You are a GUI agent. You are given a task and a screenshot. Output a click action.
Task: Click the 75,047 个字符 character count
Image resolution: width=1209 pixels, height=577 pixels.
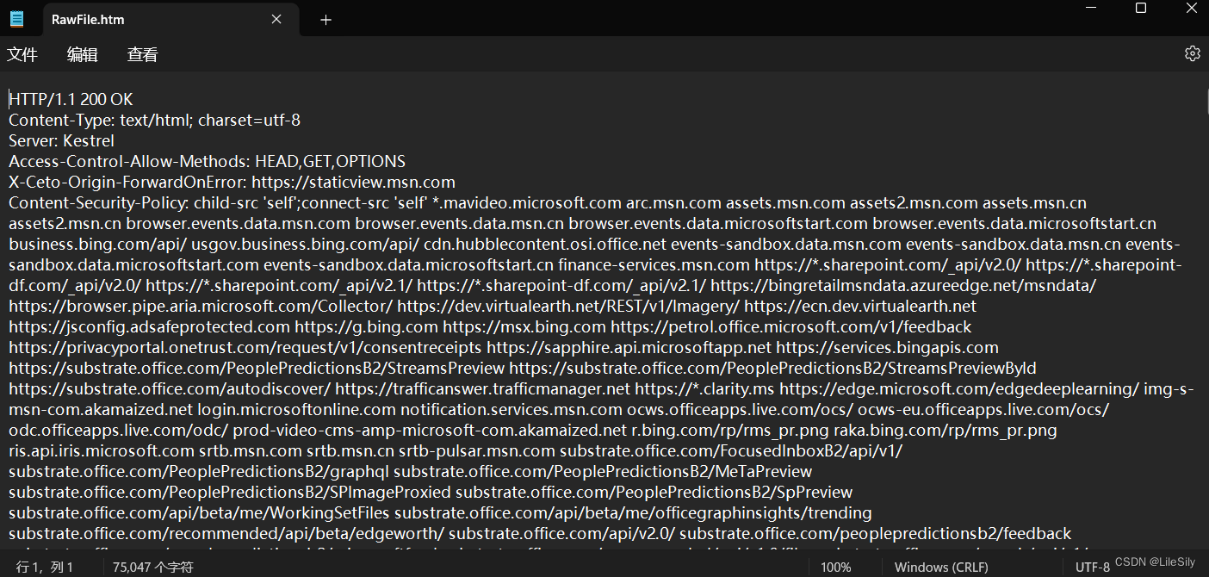(x=152, y=567)
